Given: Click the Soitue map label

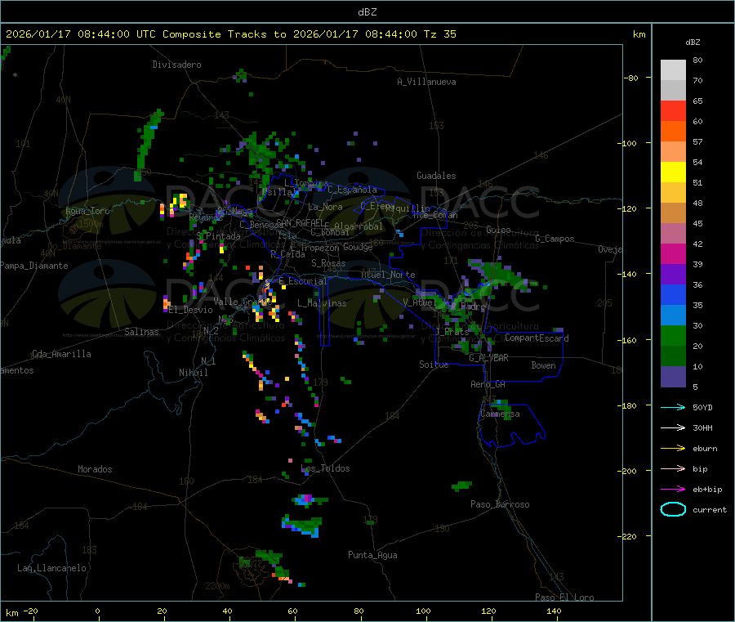Looking at the screenshot, I should click(434, 365).
